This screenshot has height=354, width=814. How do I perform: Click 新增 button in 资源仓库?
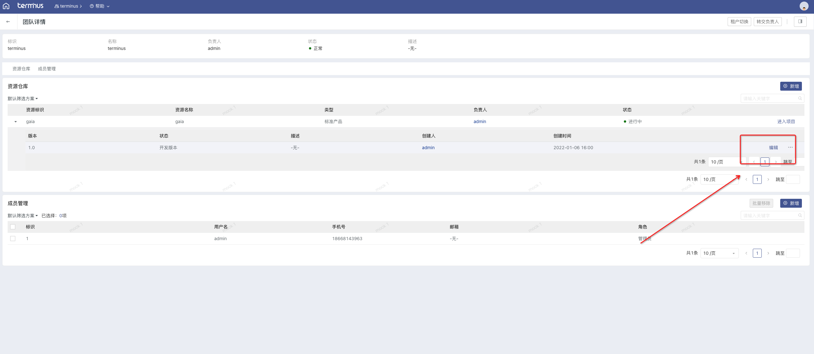[791, 86]
